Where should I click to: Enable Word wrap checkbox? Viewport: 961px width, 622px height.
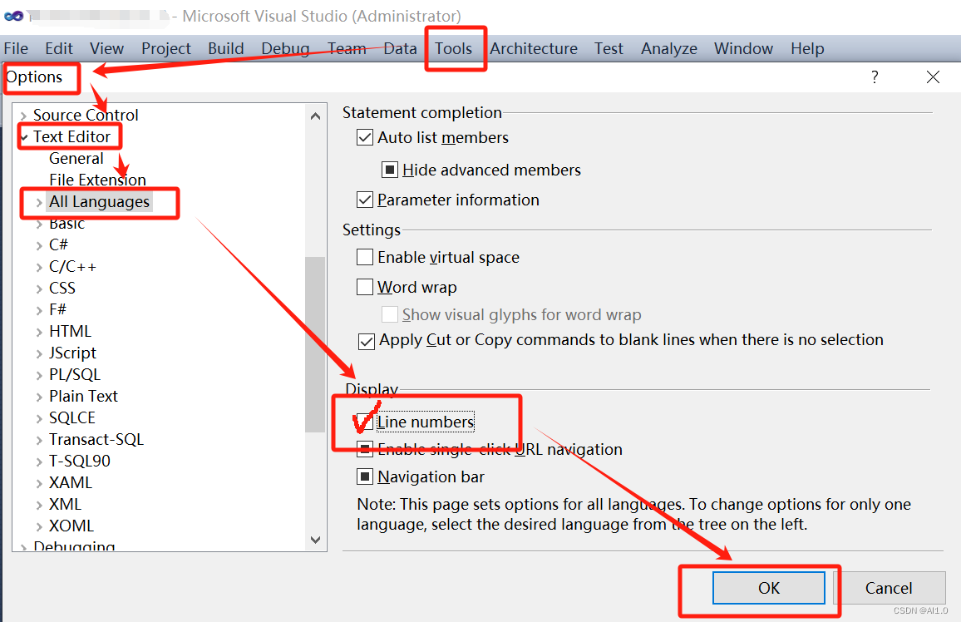(365, 287)
